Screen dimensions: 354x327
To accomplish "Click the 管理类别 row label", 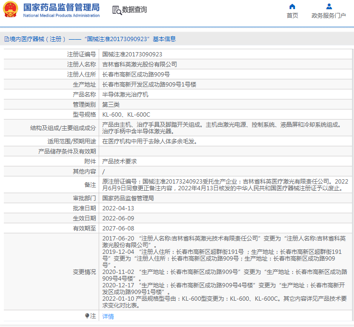I will (84, 105).
